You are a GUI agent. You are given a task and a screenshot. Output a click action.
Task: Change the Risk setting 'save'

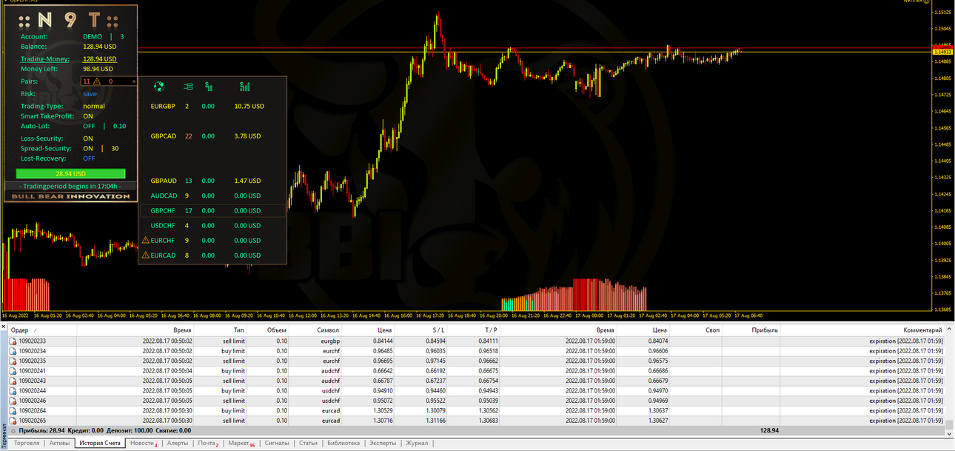(90, 94)
